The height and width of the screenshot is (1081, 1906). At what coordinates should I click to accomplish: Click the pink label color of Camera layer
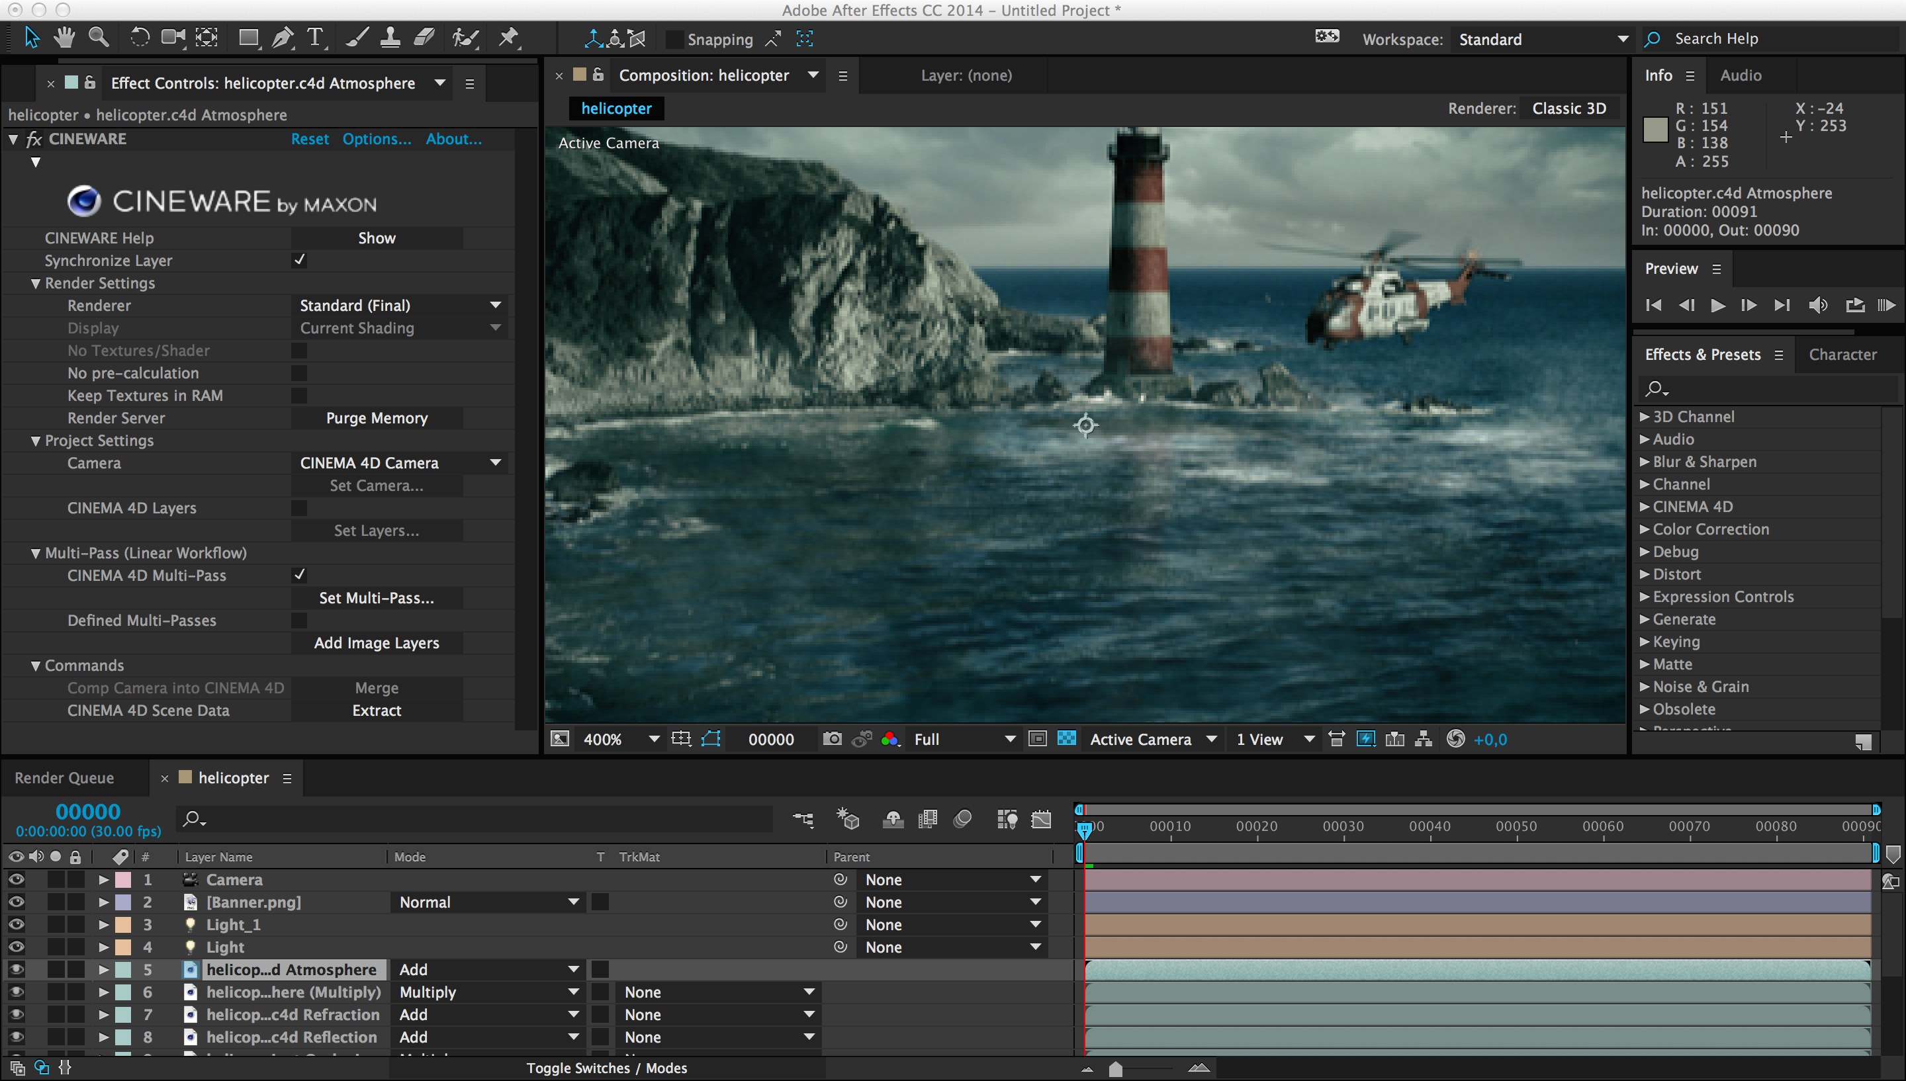123,880
